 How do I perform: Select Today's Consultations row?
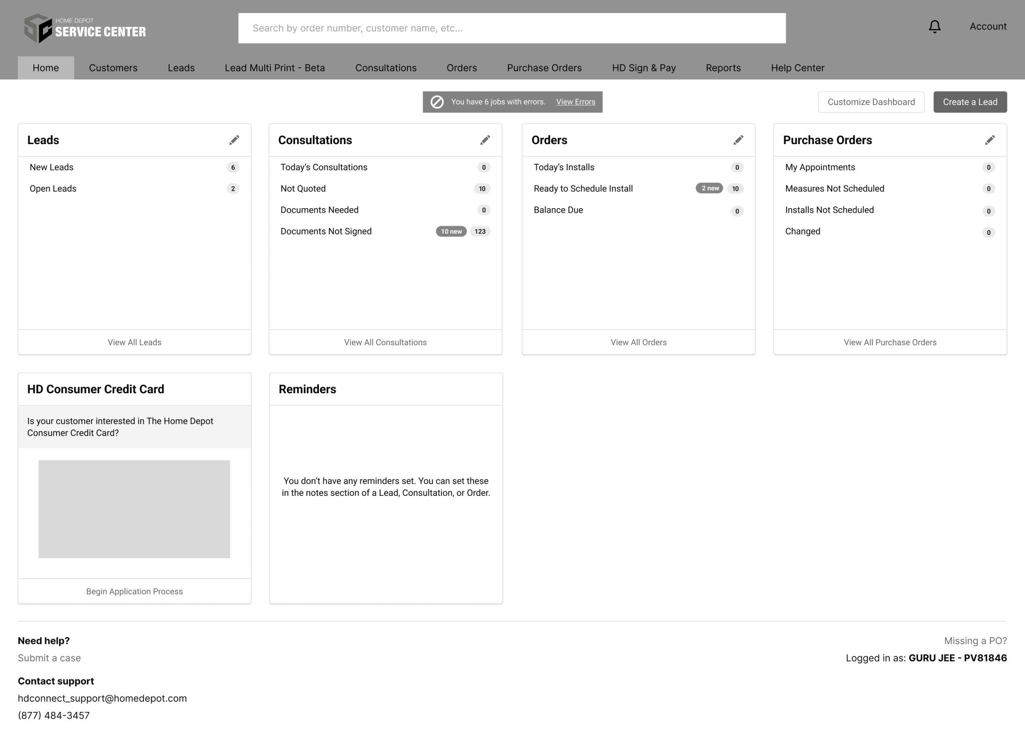385,168
